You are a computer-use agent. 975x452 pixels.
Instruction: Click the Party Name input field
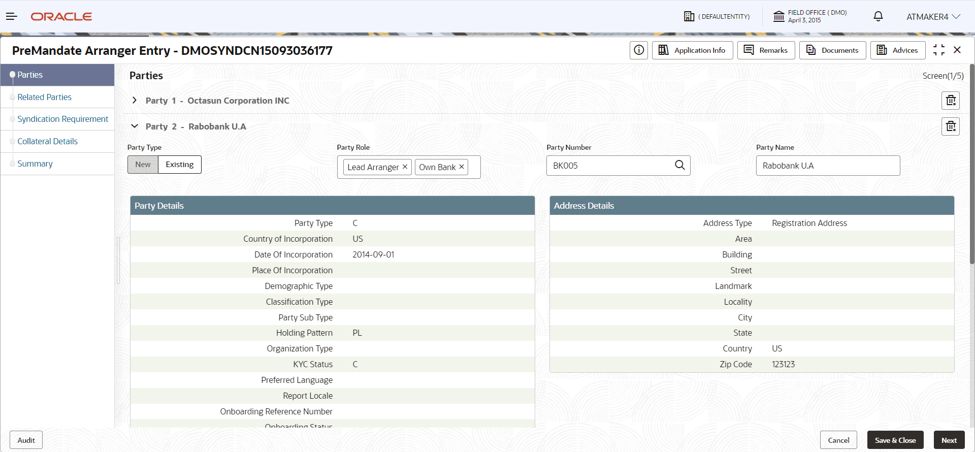click(828, 166)
